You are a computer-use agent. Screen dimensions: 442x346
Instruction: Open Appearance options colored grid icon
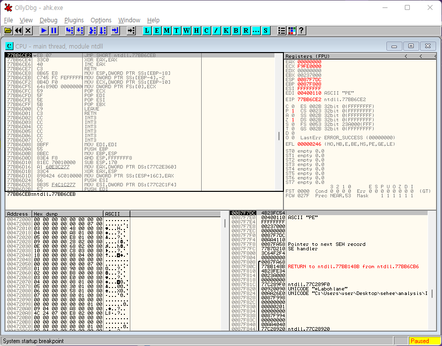(292, 30)
